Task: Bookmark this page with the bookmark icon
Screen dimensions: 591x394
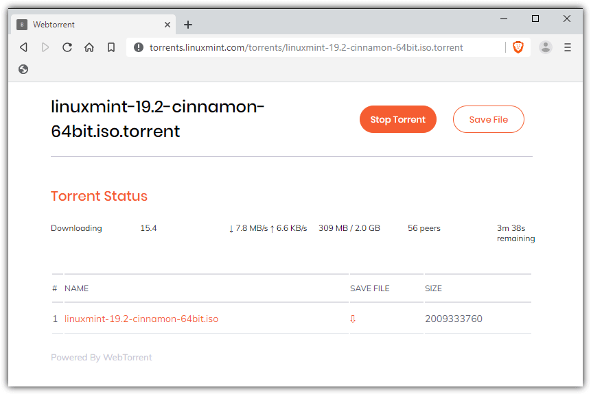Action: 111,47
